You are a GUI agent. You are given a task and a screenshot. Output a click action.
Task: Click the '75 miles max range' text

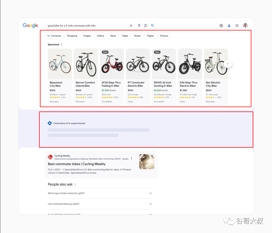coord(188,95)
